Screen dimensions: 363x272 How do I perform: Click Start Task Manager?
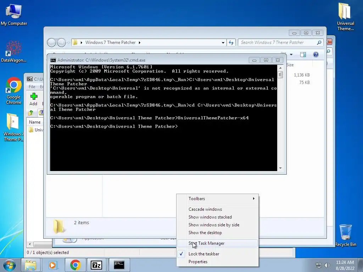[218, 243]
